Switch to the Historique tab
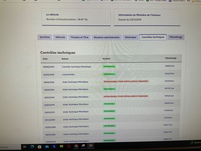201x151 pixels. tap(130, 37)
